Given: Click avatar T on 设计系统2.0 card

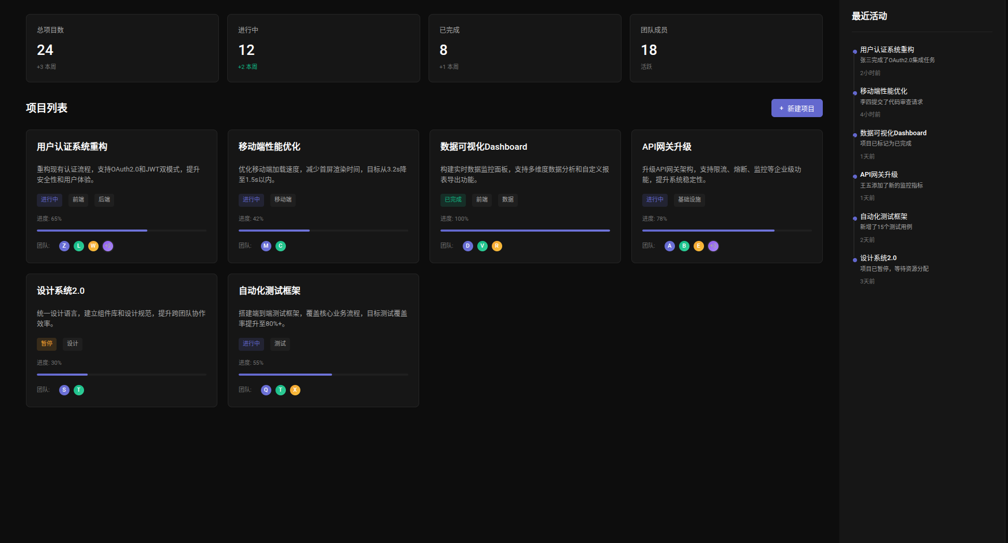Looking at the screenshot, I should (x=79, y=390).
